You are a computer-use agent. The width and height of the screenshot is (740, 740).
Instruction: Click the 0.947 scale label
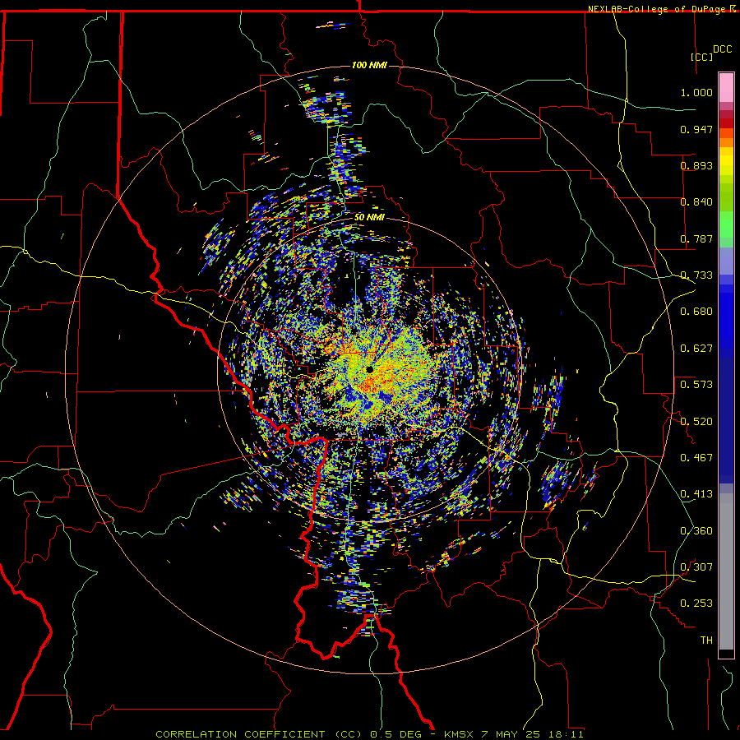[696, 129]
